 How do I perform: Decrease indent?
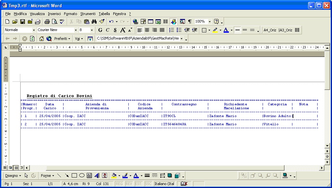coord(187,30)
